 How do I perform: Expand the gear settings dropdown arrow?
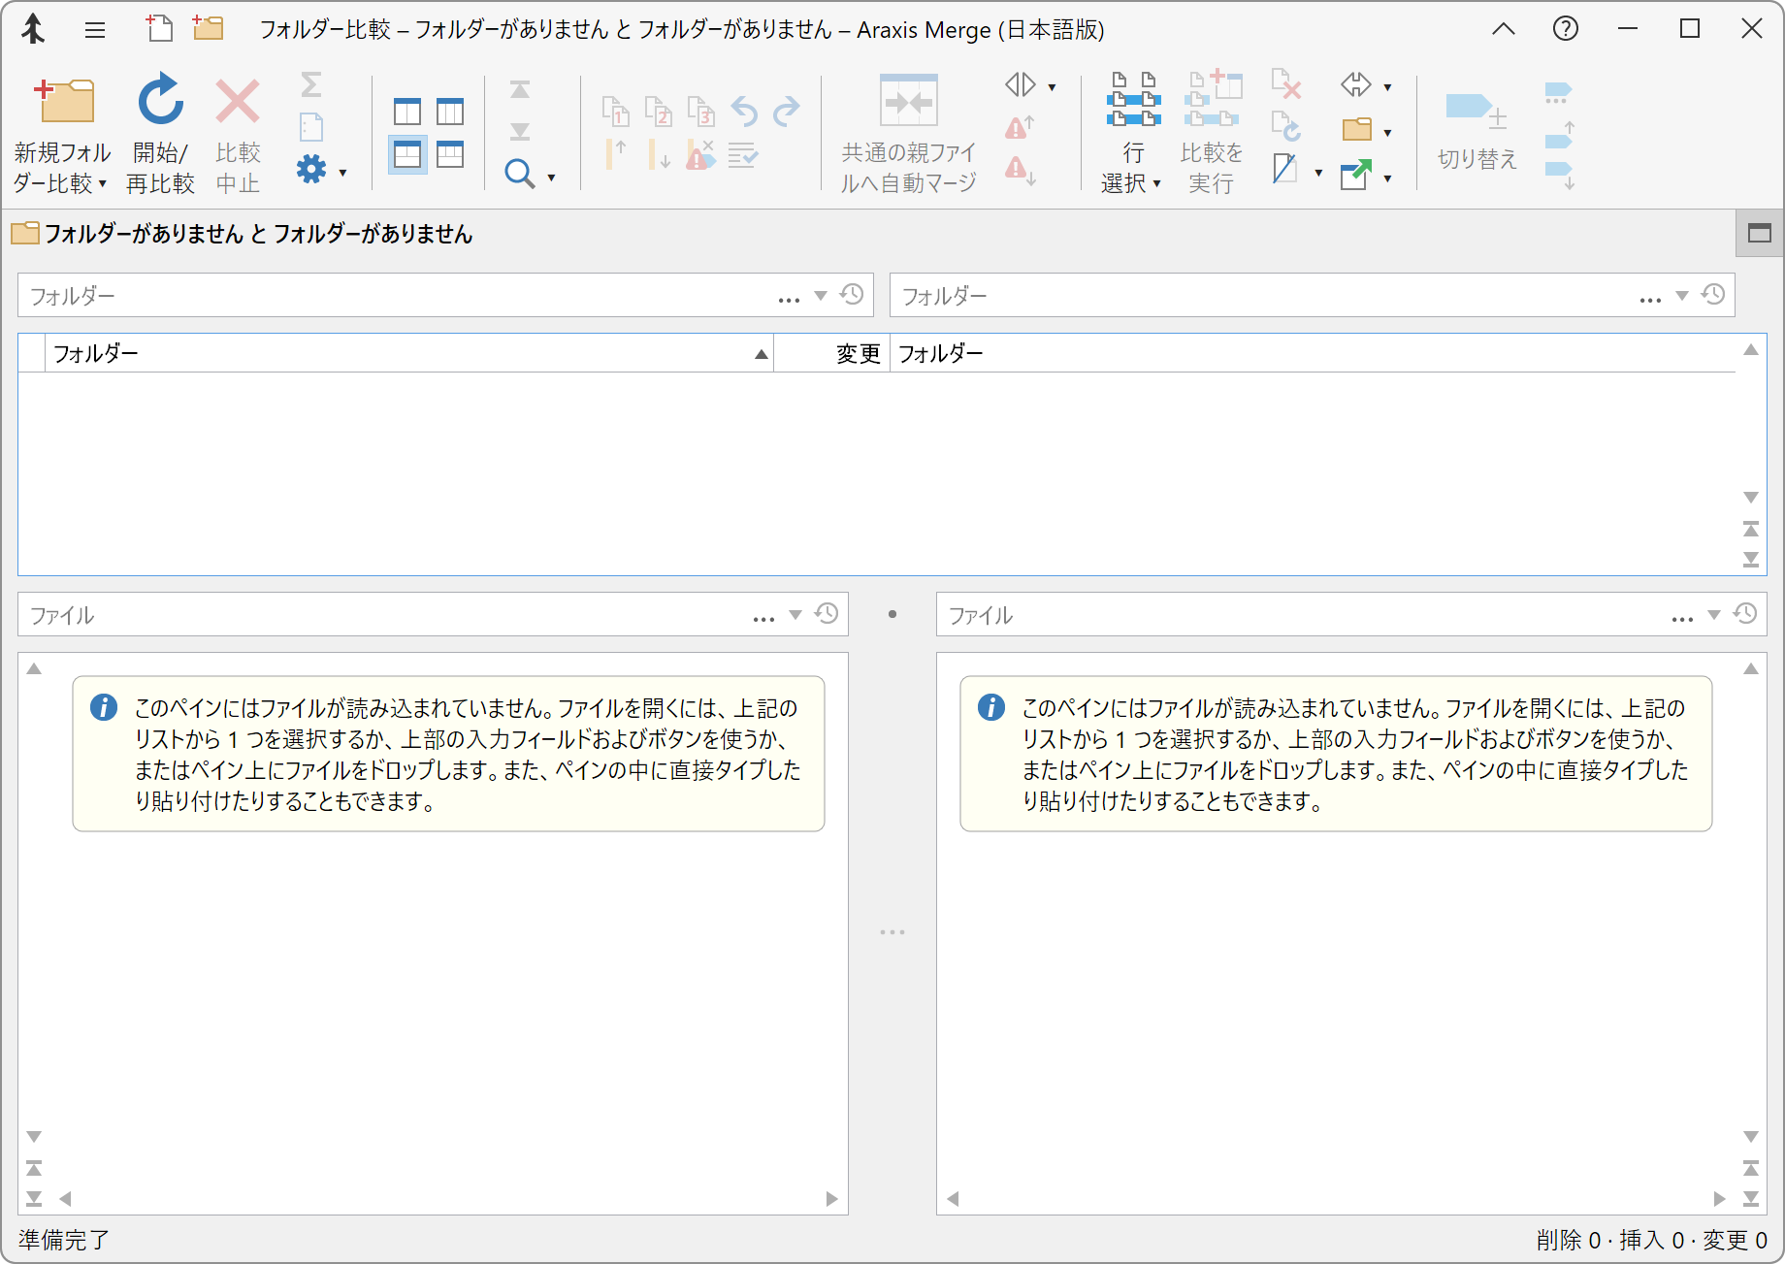pyautogui.click(x=342, y=173)
